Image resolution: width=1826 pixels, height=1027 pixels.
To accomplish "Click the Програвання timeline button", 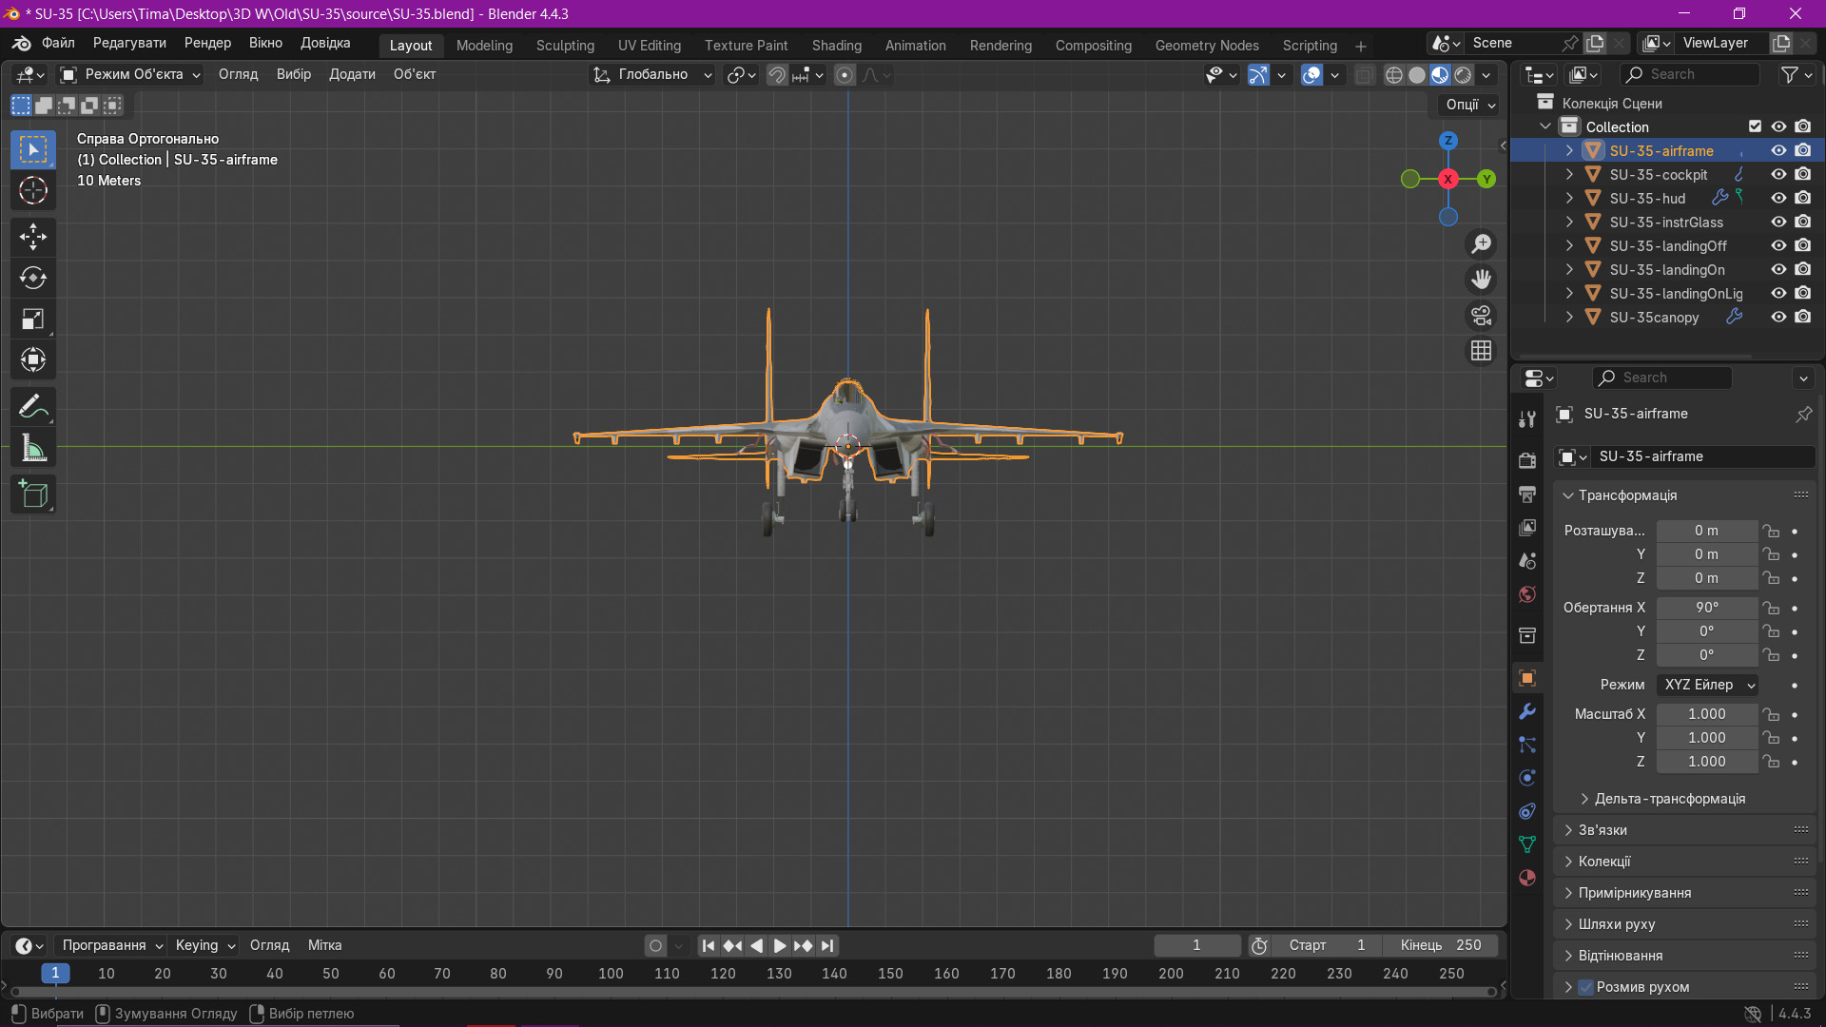I will click(110, 945).
